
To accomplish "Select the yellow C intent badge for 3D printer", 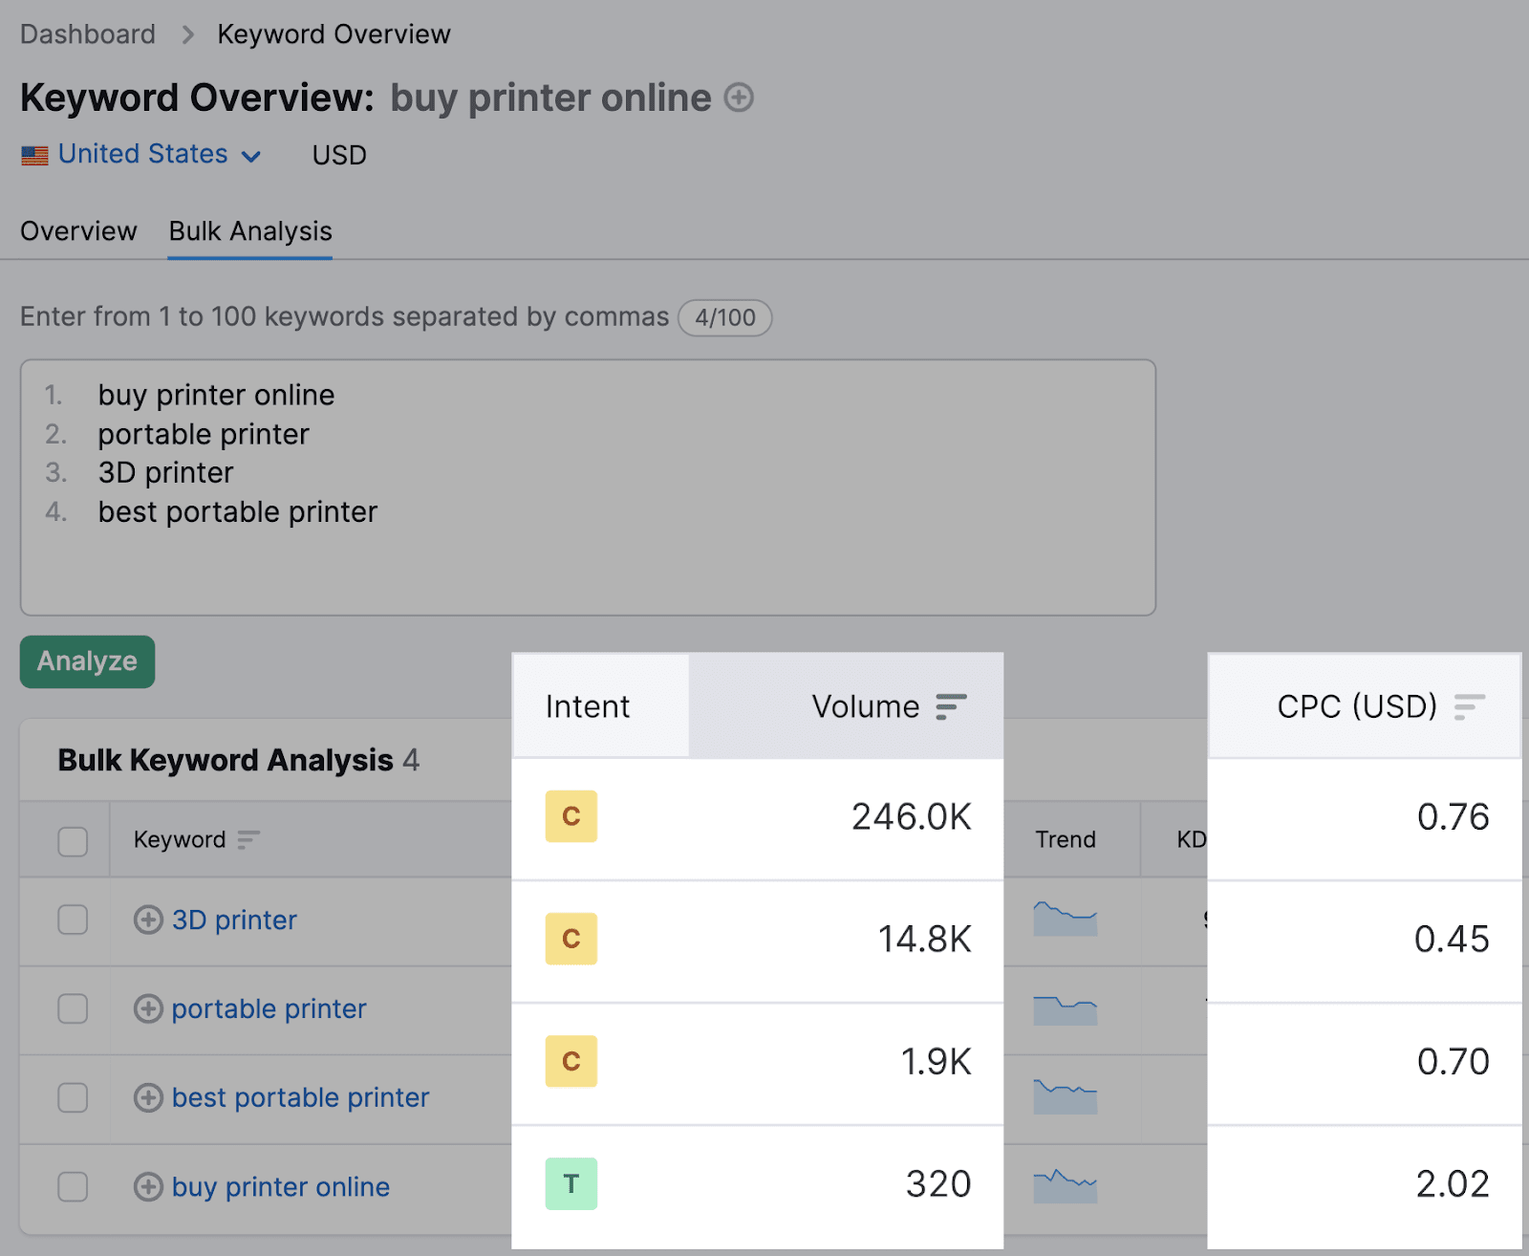I will click(571, 816).
